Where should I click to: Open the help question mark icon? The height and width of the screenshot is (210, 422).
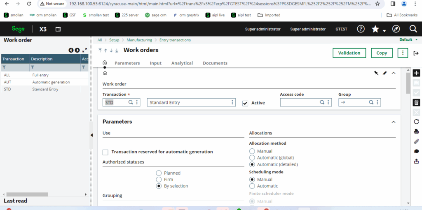pyautogui.click(x=361, y=29)
